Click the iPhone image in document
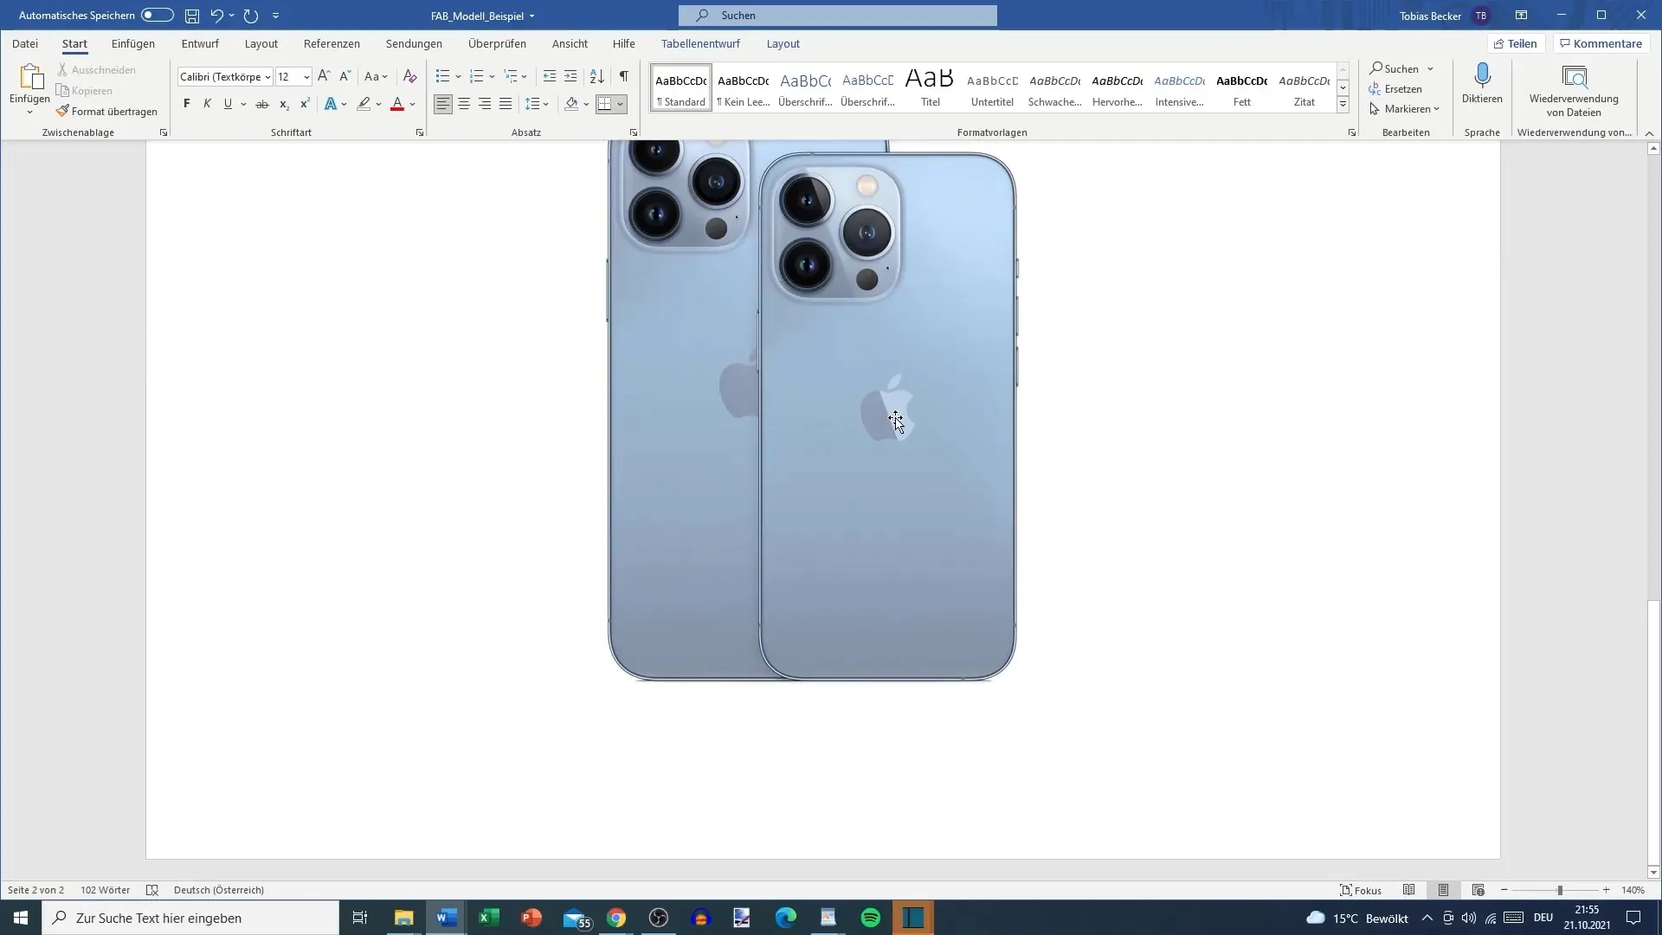The height and width of the screenshot is (935, 1662). (812, 411)
